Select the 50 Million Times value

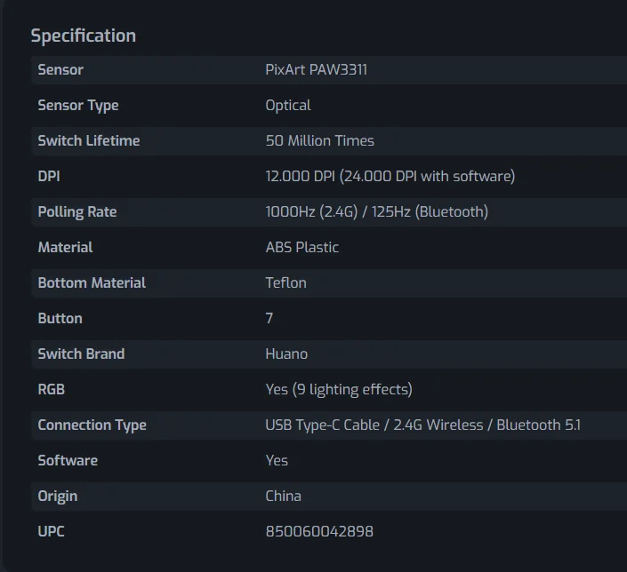319,140
